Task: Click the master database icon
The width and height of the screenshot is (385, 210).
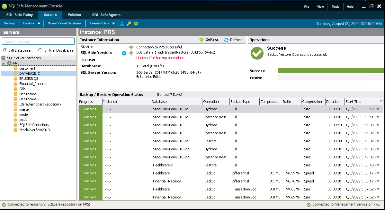Action: (x=15, y=110)
